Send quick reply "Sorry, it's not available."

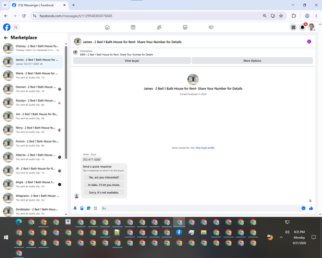point(104,192)
